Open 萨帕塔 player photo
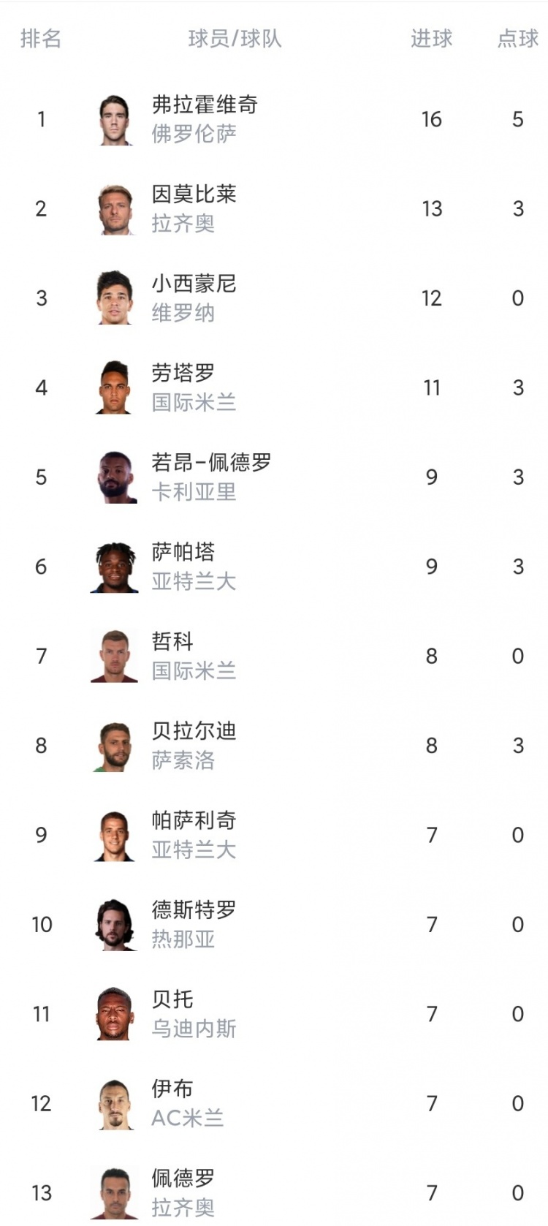 click(115, 567)
